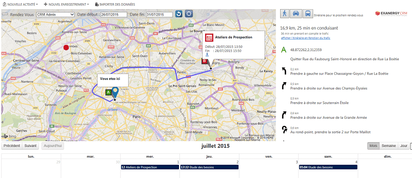Go to previous month with Précédent

[11, 146]
